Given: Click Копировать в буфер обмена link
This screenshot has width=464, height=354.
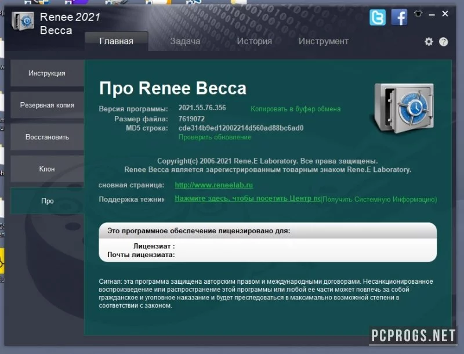Looking at the screenshot, I should pos(295,109).
